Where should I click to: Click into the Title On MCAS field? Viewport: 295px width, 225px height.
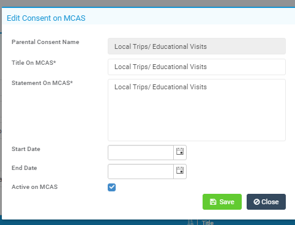[x=196, y=67]
